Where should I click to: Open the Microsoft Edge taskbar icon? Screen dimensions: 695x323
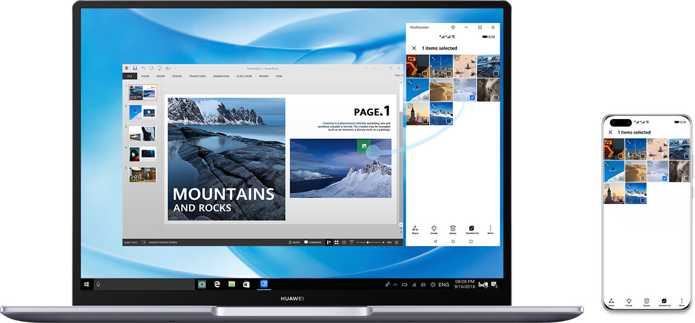217,285
